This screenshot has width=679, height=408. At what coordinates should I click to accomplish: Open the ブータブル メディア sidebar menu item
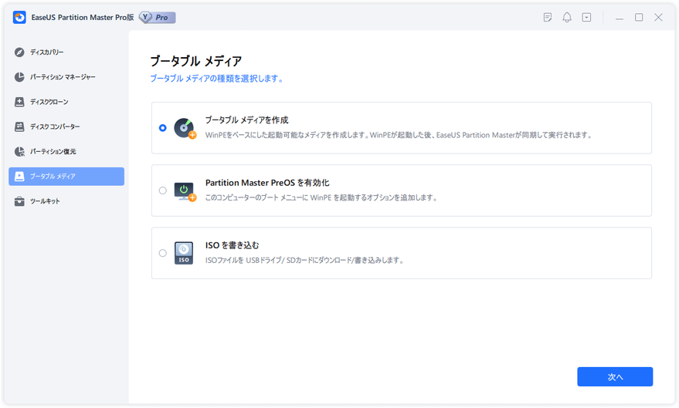[x=66, y=177]
